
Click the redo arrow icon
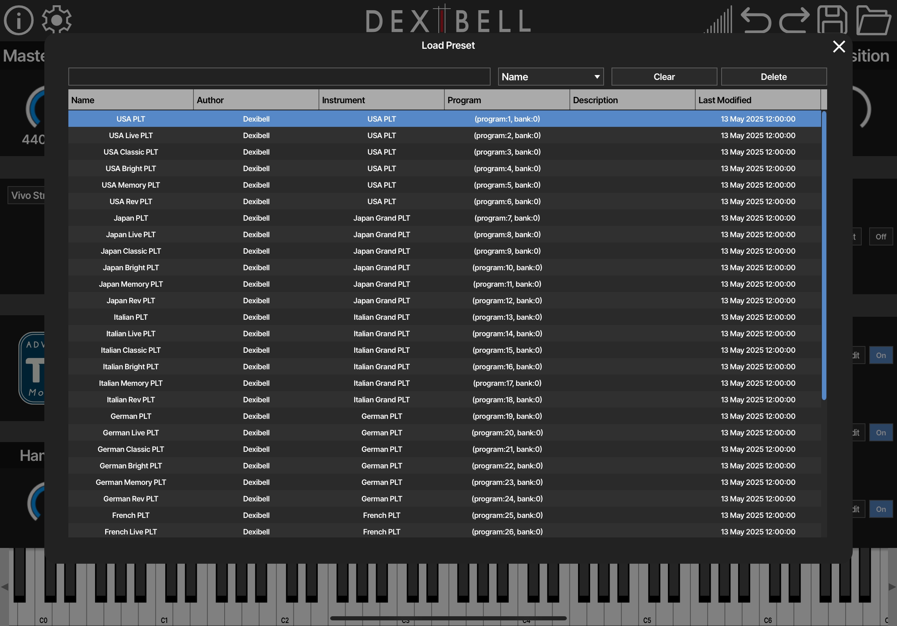tap(794, 20)
